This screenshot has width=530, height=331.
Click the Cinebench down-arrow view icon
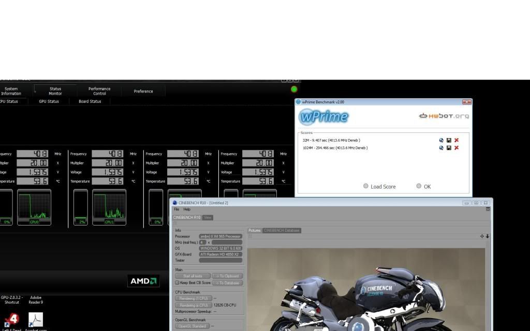click(x=488, y=236)
